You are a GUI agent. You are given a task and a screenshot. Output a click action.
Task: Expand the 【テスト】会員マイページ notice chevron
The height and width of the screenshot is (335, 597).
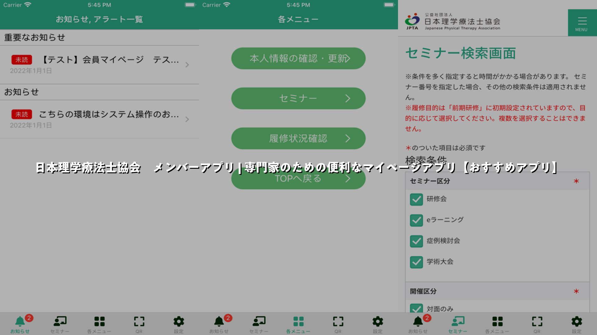(187, 65)
